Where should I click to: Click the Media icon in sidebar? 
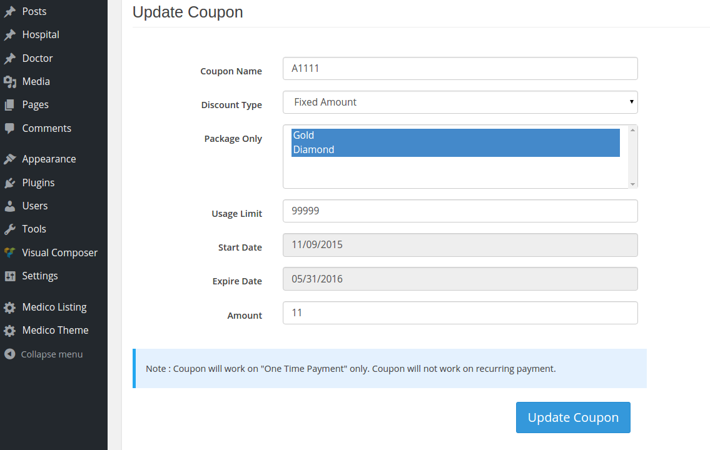[10, 82]
